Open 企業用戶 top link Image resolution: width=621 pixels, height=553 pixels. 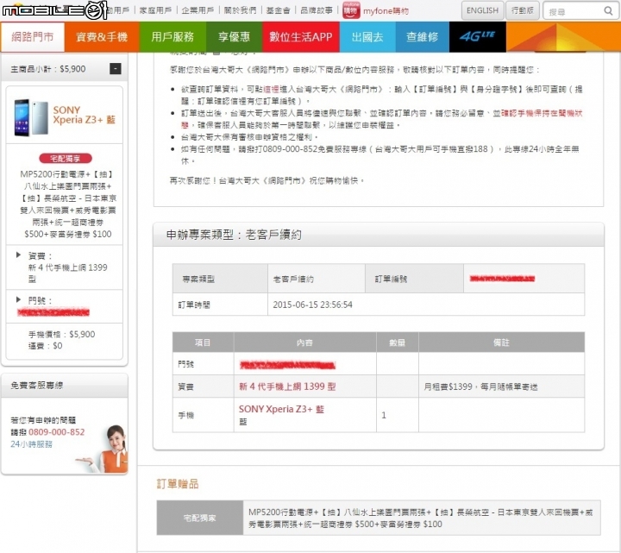coord(198,10)
